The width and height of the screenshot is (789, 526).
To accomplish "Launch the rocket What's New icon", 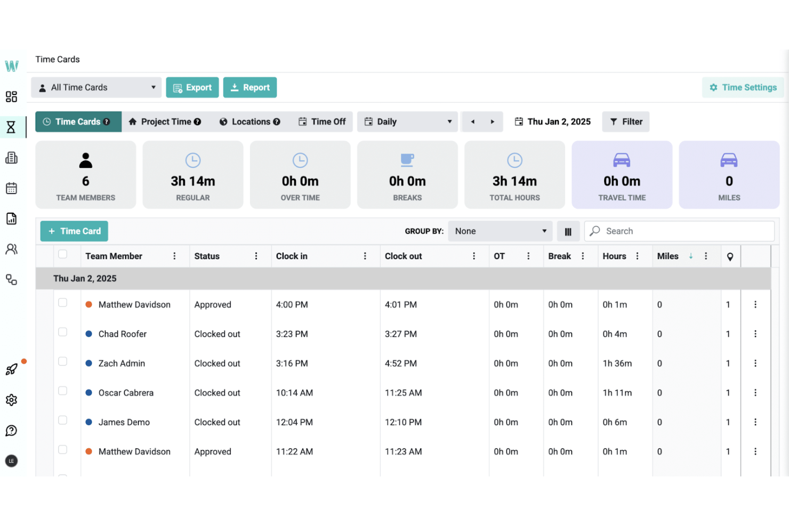I will coord(12,369).
